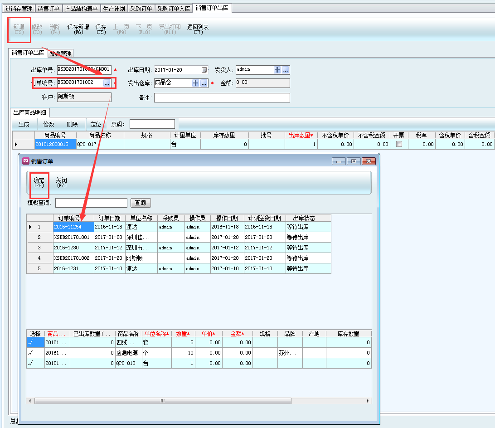Viewport: 495px width, 428px height.
Task: Select order row XSDD201701002
Action: 179,258
